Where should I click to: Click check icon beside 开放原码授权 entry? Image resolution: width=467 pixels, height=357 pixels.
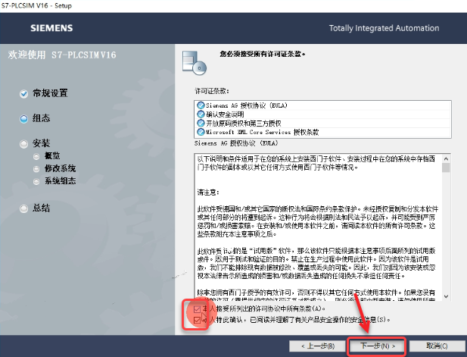click(201, 124)
